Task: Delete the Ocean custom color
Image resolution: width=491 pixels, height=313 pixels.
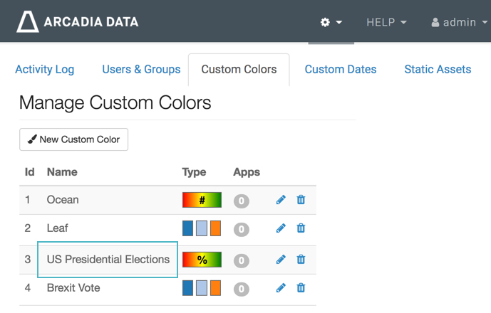Action: click(x=301, y=200)
